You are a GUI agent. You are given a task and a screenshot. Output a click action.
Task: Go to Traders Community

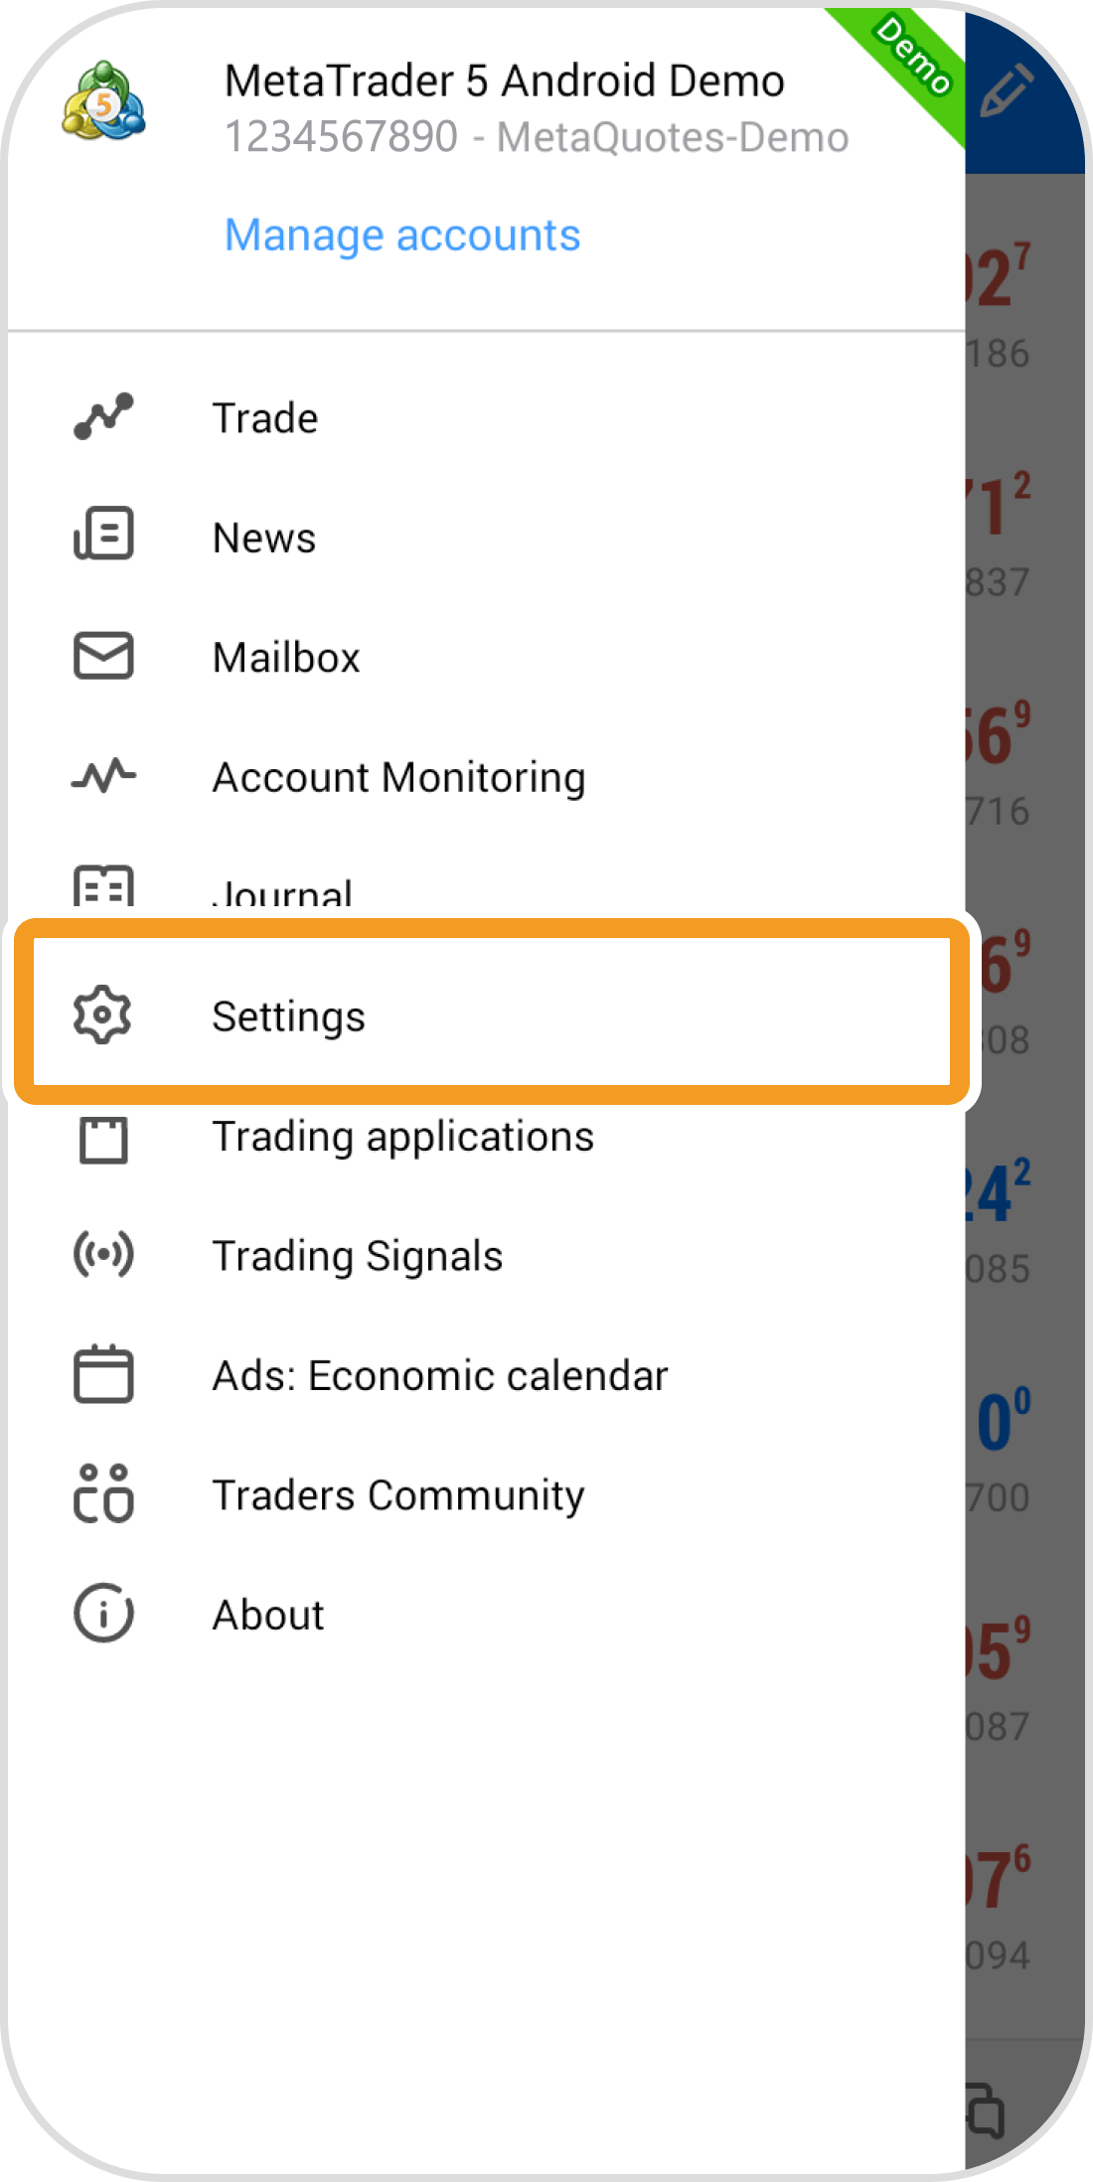(398, 1495)
